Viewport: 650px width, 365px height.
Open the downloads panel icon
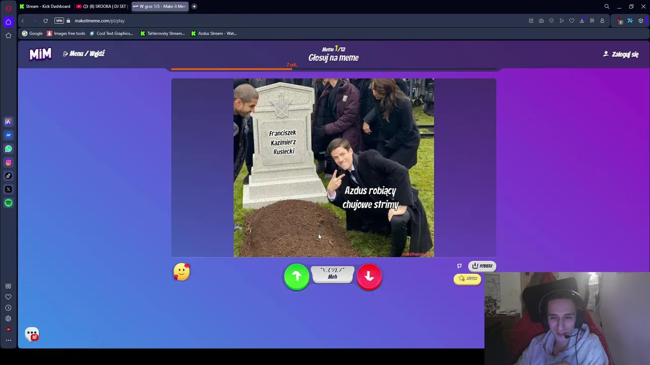pyautogui.click(x=582, y=21)
